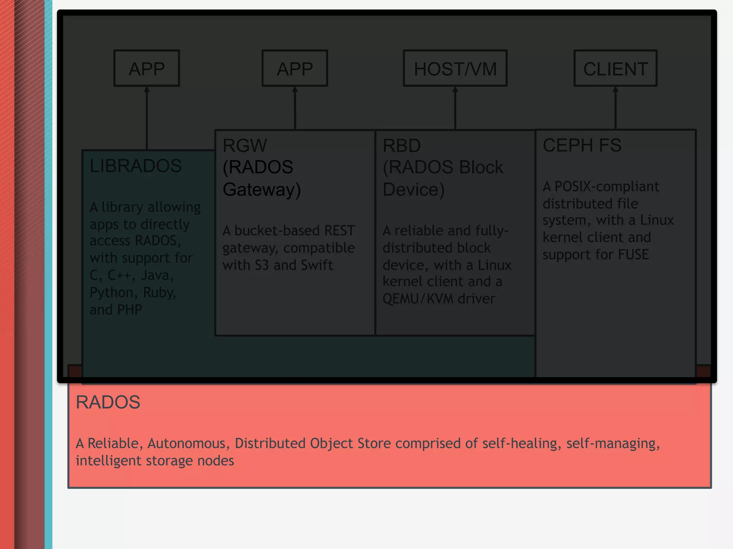Select the HOST/VM box
The width and height of the screenshot is (733, 549).
tap(455, 68)
